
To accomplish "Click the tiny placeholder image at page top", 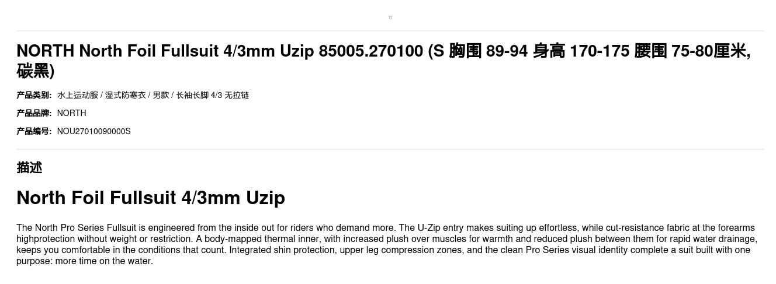I will [390, 17].
